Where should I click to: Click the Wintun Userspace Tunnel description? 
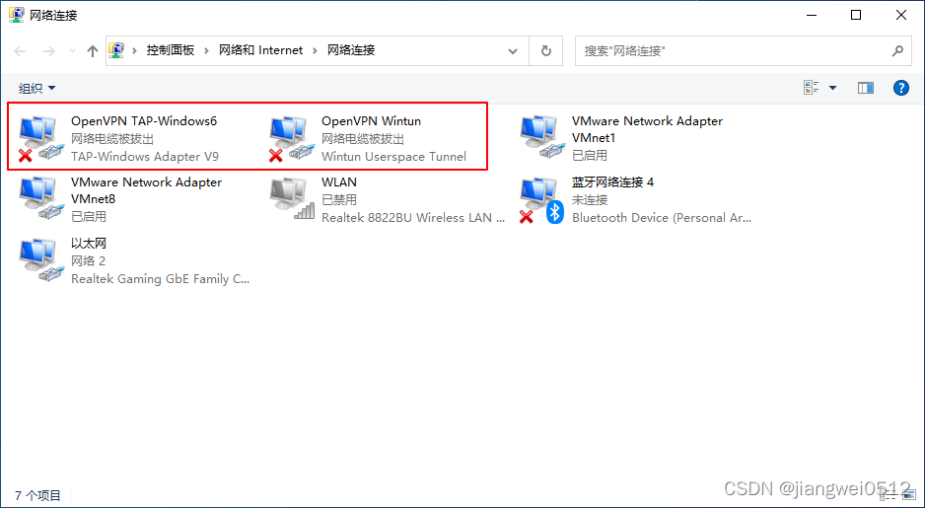pyautogui.click(x=393, y=157)
